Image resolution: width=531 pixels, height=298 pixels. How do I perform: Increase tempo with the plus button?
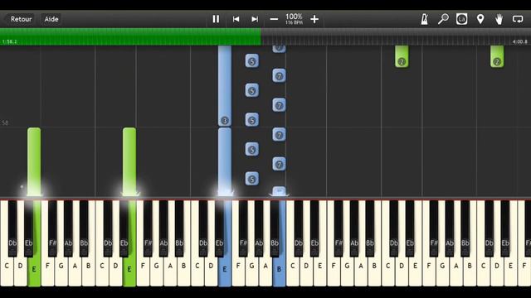pos(314,19)
